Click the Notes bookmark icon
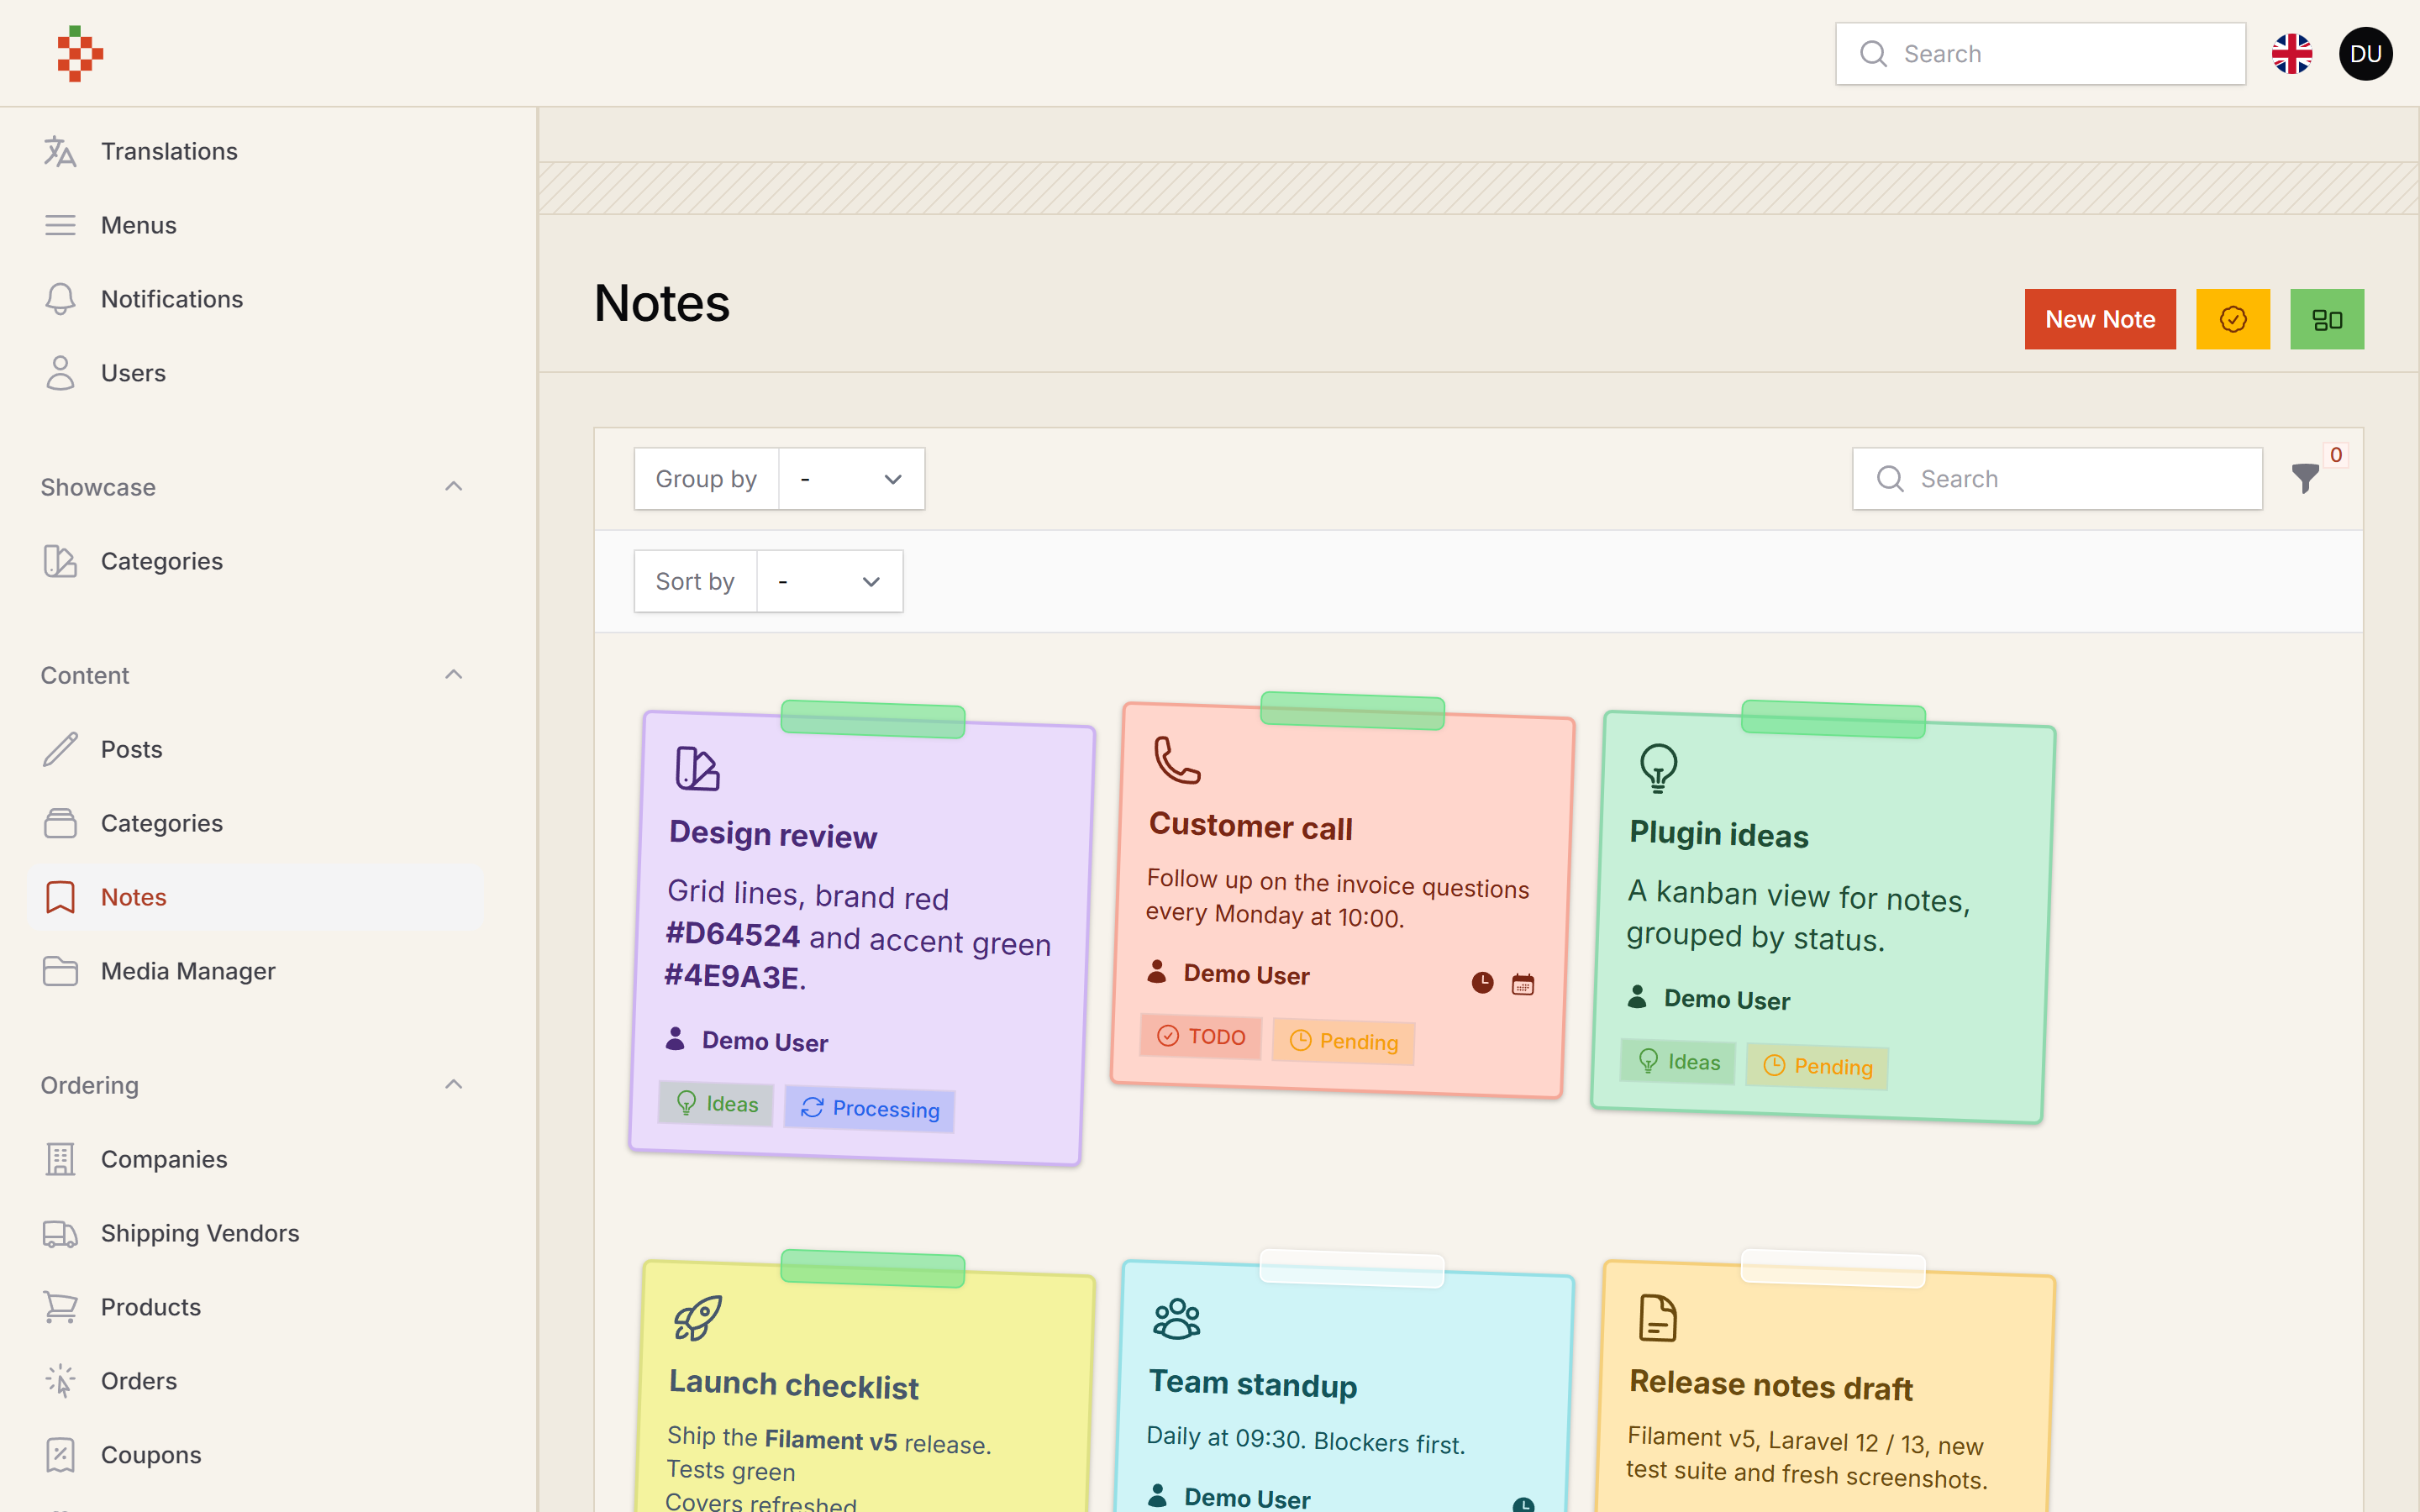Screen dimensions: 2420x1512 [x=60, y=897]
